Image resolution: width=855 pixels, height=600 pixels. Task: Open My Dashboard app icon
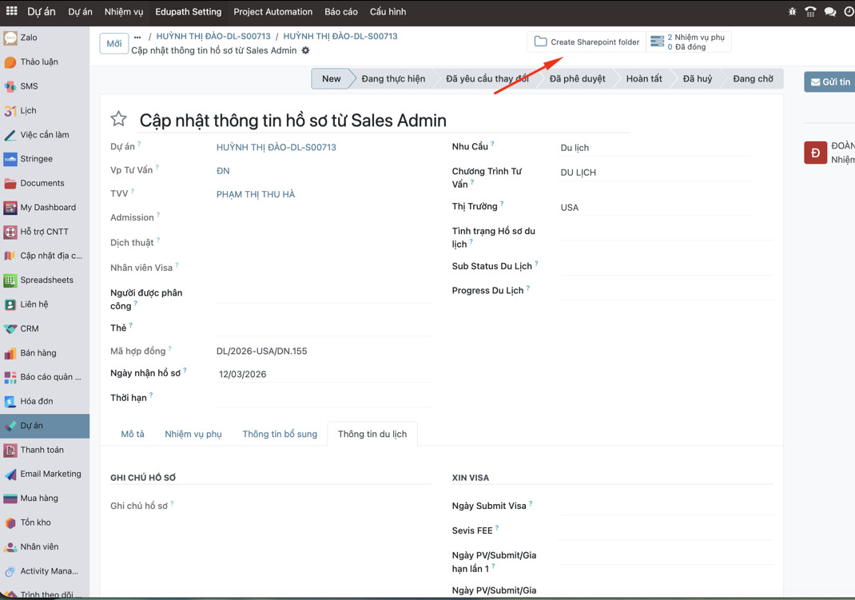click(10, 208)
